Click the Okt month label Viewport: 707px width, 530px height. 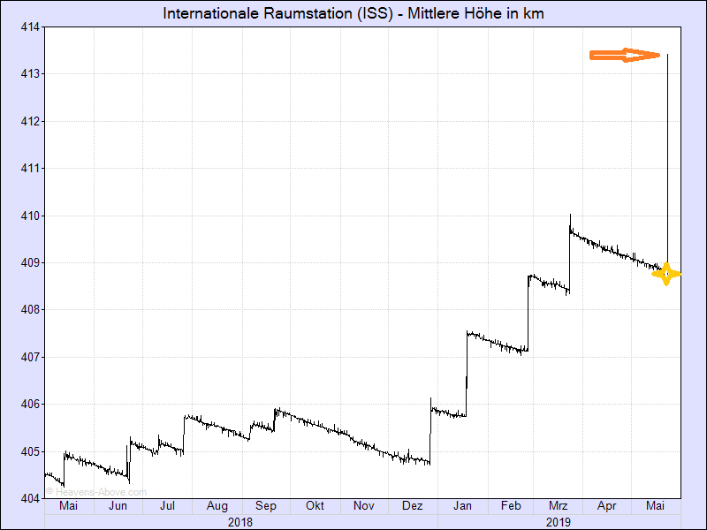[314, 506]
